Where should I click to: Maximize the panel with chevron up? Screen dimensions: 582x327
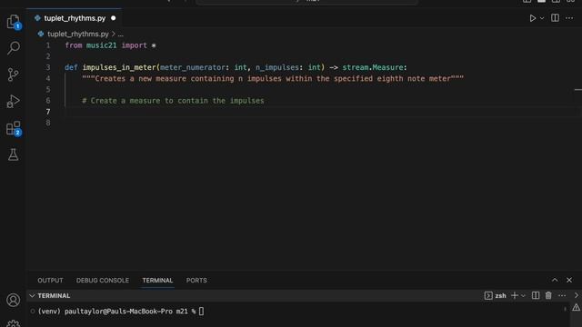(x=555, y=280)
